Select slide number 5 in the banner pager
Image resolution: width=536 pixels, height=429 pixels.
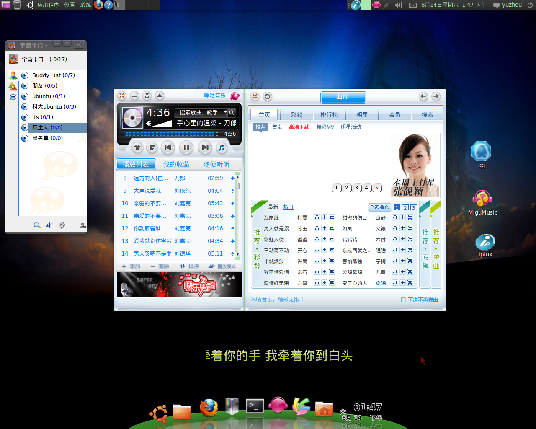click(x=376, y=188)
